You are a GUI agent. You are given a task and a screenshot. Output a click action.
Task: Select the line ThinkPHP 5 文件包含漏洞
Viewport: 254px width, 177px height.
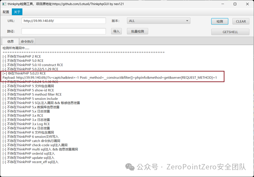point(28,86)
